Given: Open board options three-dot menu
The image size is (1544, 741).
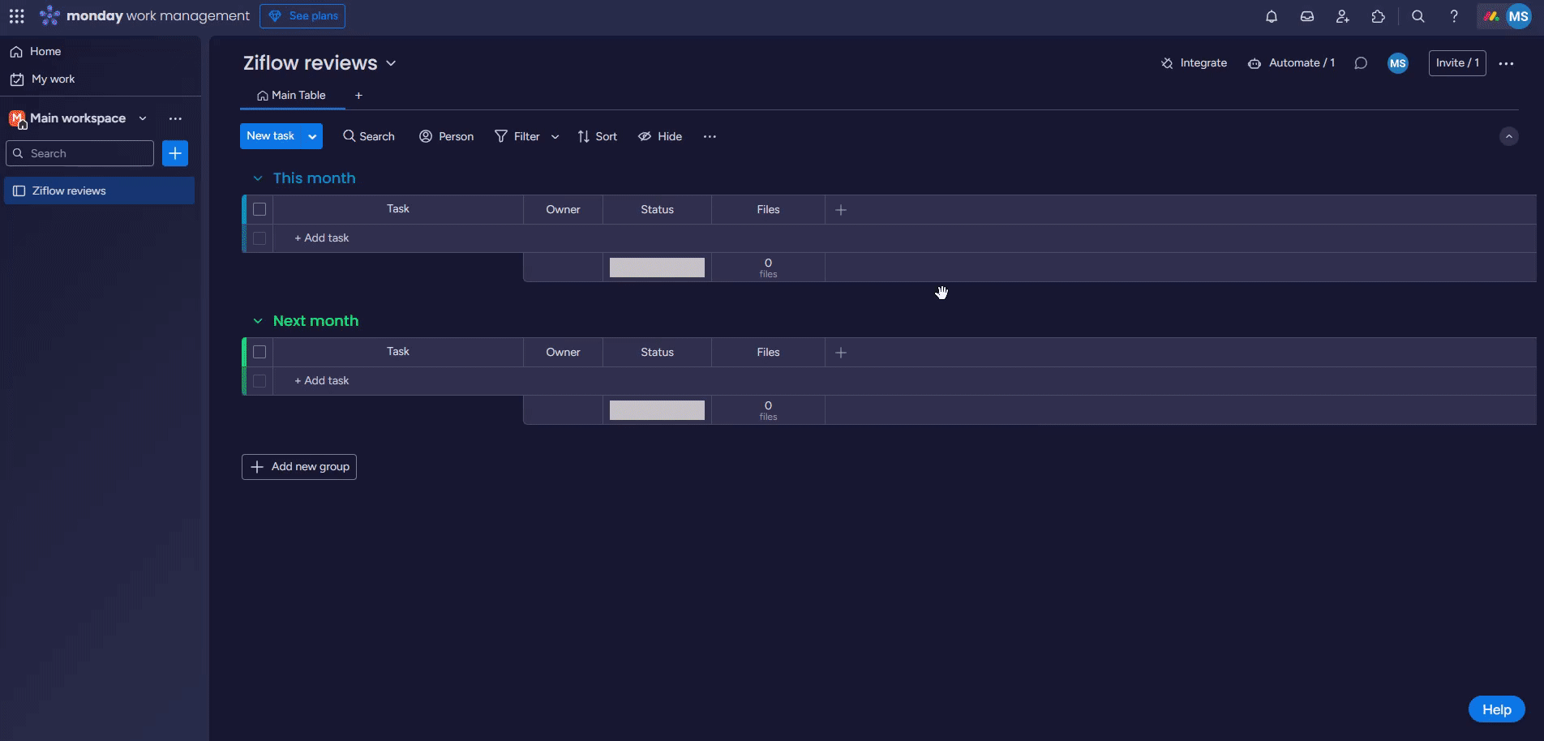Looking at the screenshot, I should pyautogui.click(x=1506, y=63).
